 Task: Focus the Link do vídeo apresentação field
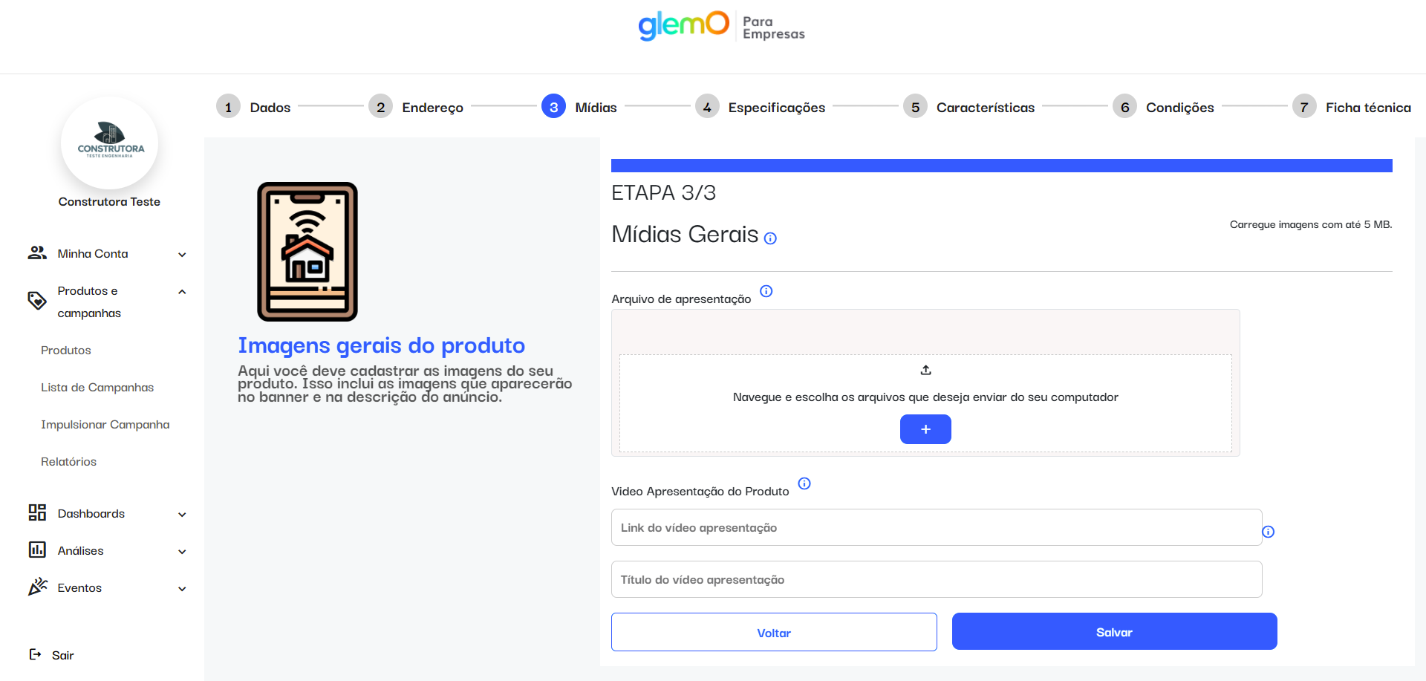936,527
